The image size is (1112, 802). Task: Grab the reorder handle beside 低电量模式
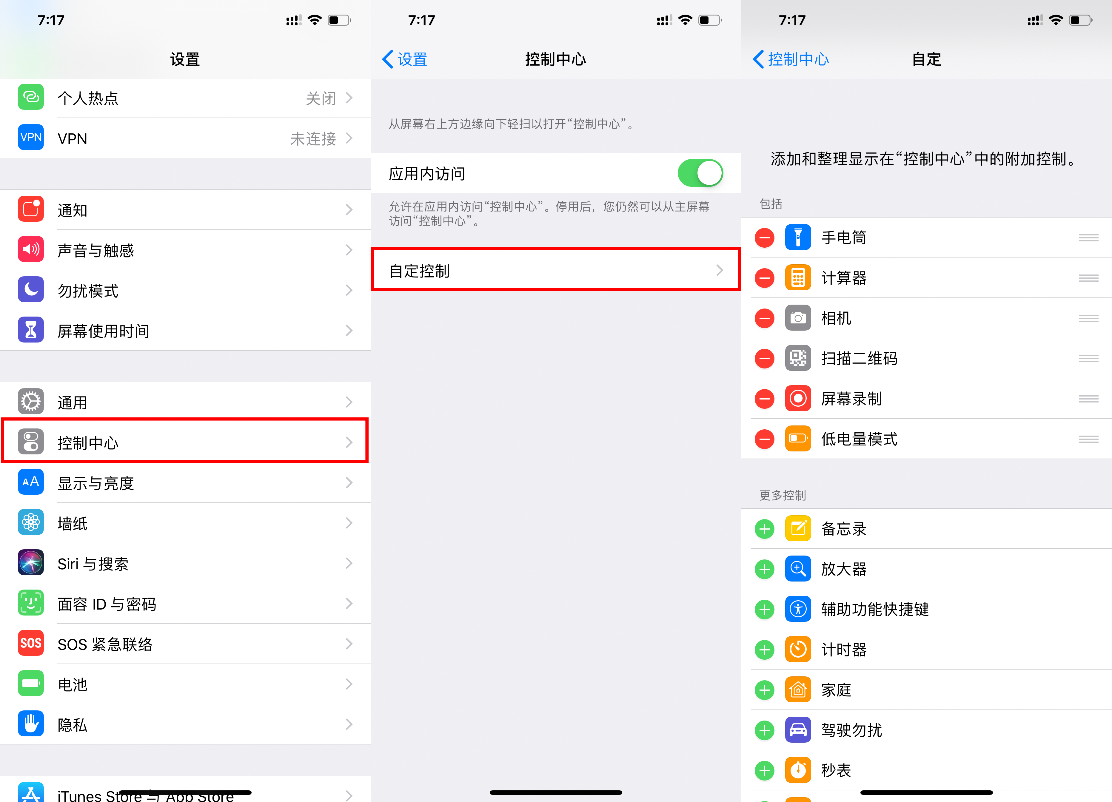1088,439
